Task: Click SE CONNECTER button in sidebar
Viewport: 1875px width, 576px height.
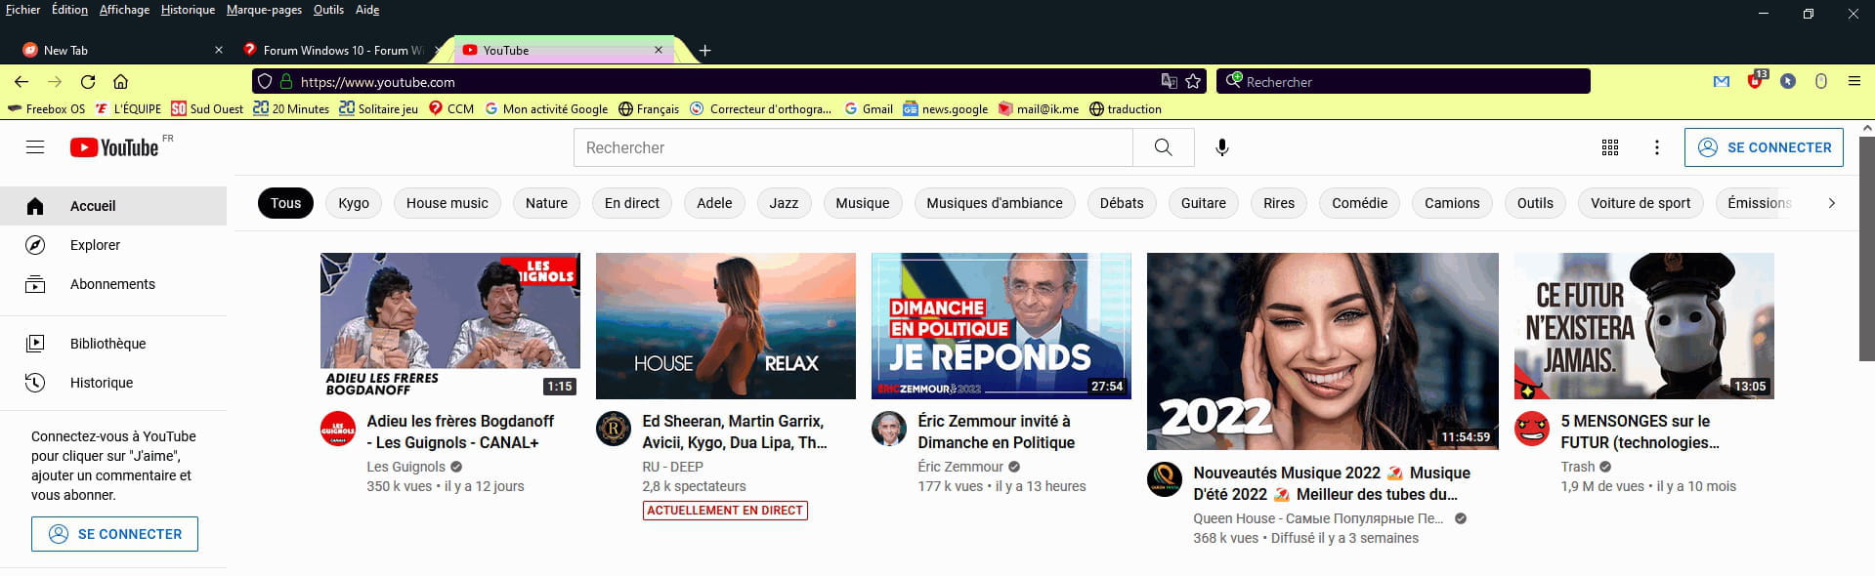Action: [114, 534]
